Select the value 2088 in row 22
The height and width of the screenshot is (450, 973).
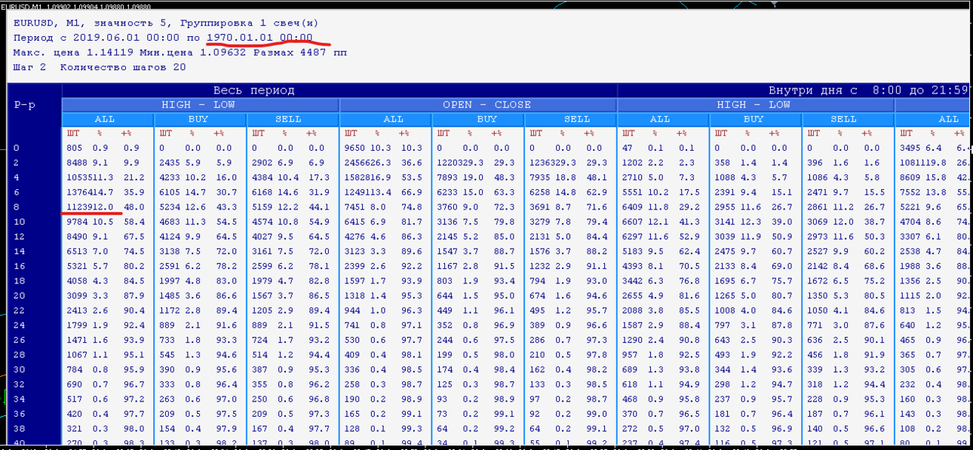pos(634,311)
